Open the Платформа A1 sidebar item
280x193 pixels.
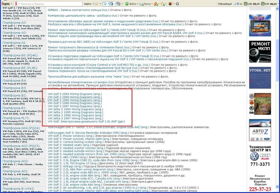[x=15, y=43]
